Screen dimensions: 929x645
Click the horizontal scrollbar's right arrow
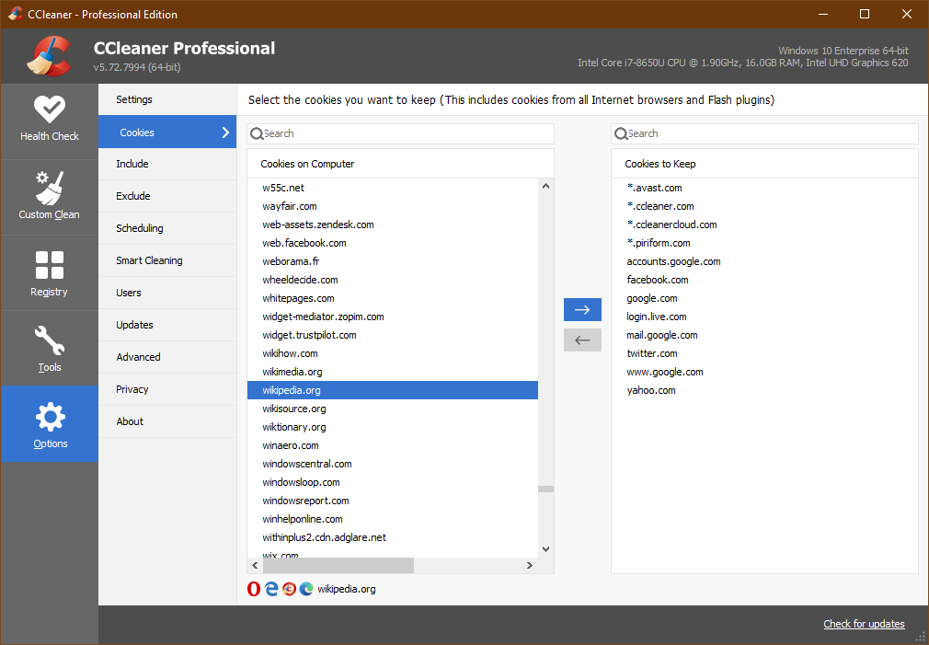tap(529, 566)
